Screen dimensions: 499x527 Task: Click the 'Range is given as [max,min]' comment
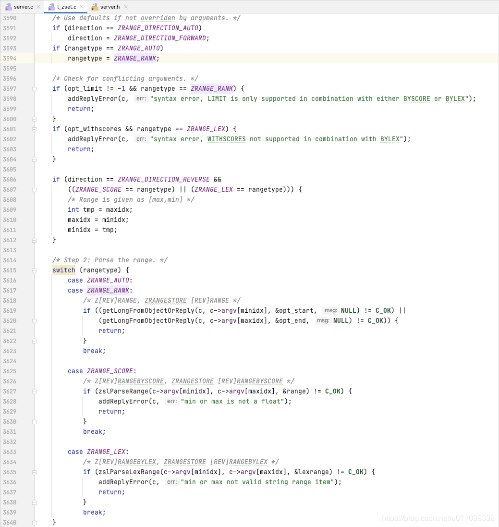click(131, 200)
